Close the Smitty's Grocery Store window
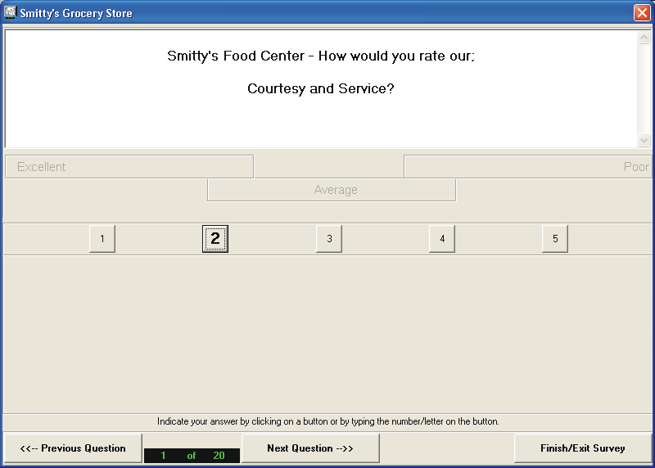The height and width of the screenshot is (468, 655). (642, 12)
